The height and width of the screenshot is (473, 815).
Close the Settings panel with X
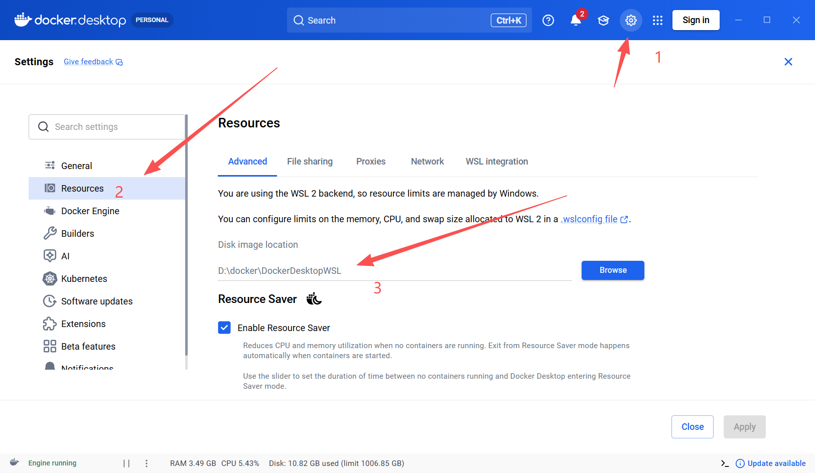pos(788,62)
